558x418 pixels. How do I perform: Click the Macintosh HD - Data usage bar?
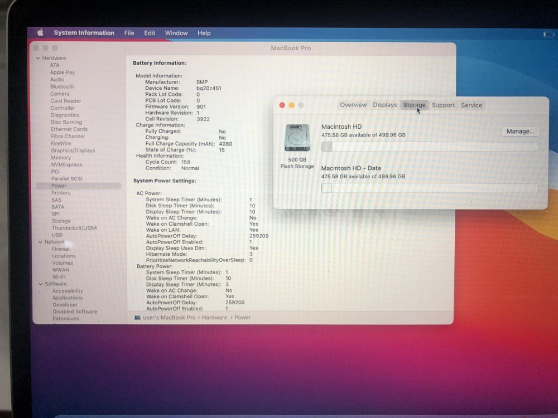pos(430,188)
